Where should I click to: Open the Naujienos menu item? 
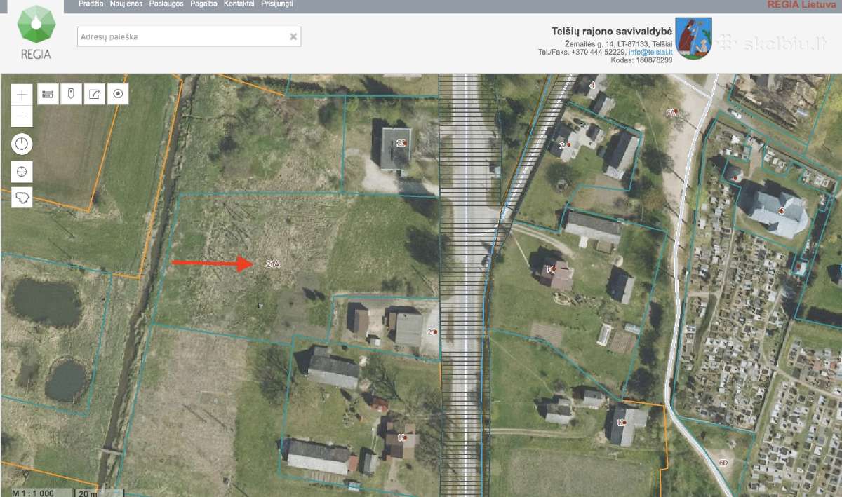point(126,4)
